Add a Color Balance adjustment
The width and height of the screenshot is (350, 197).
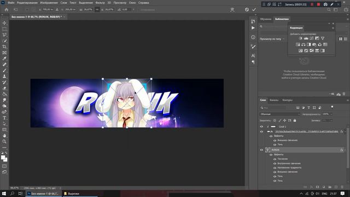[304, 45]
